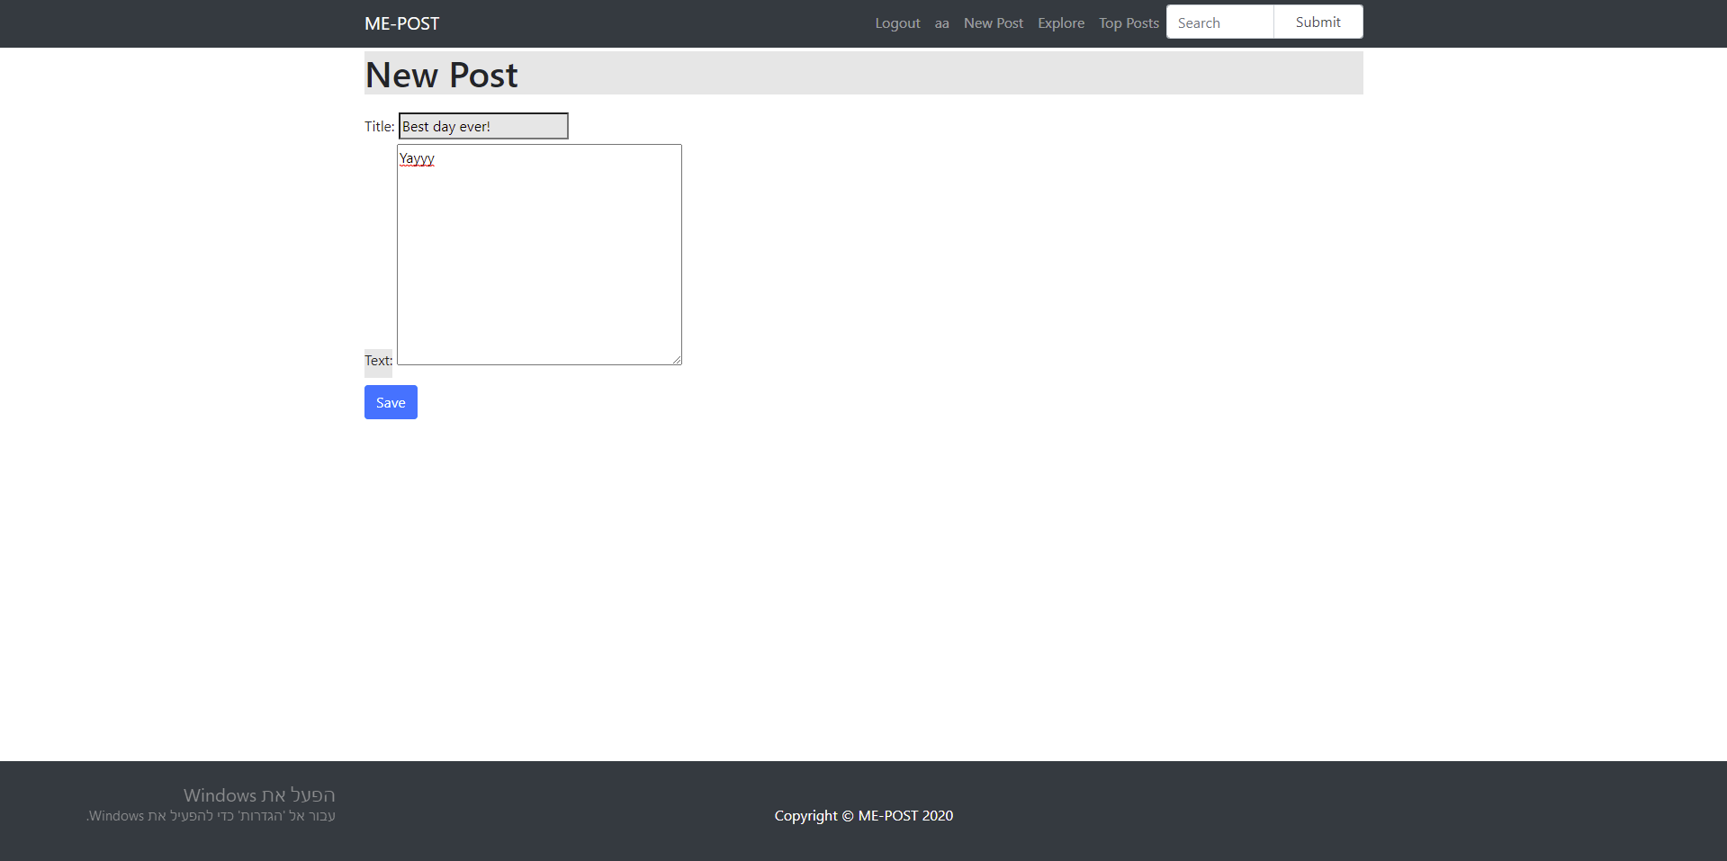1727x861 pixels.
Task: Open the Logout link
Action: point(896,22)
